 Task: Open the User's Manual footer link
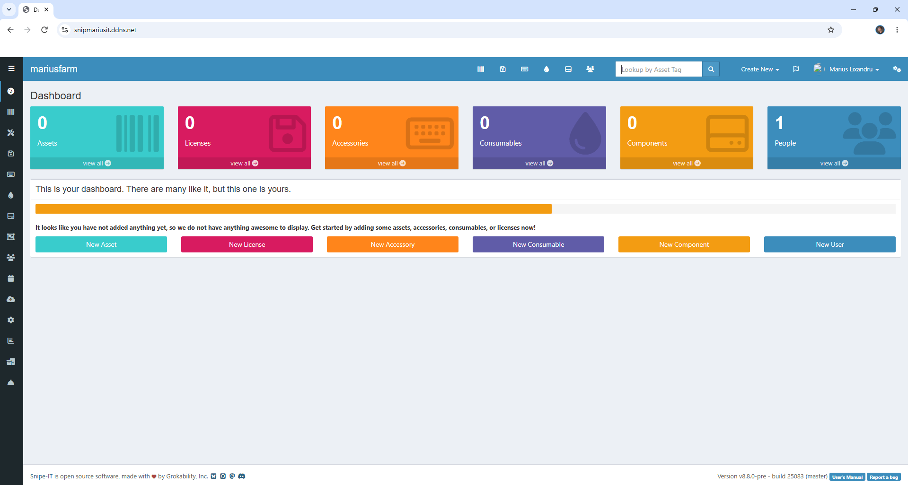(847, 477)
